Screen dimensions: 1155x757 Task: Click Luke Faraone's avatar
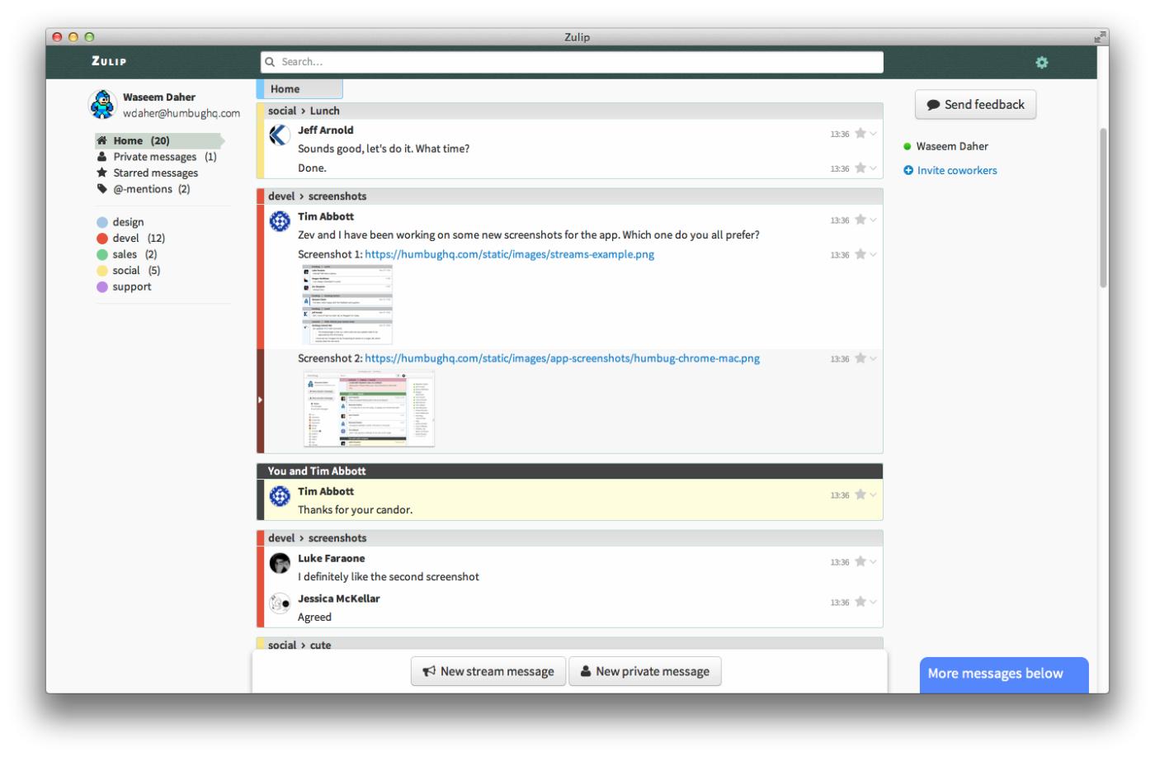coord(280,563)
